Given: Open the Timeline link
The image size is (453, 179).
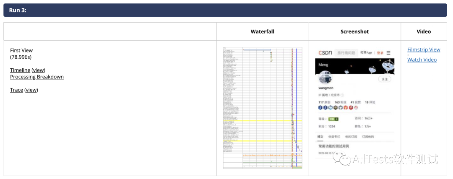Looking at the screenshot, I should [x=20, y=70].
